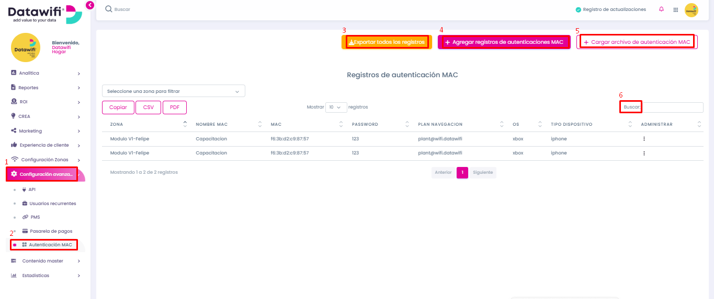Expand the CREA menu chevron

(79, 116)
